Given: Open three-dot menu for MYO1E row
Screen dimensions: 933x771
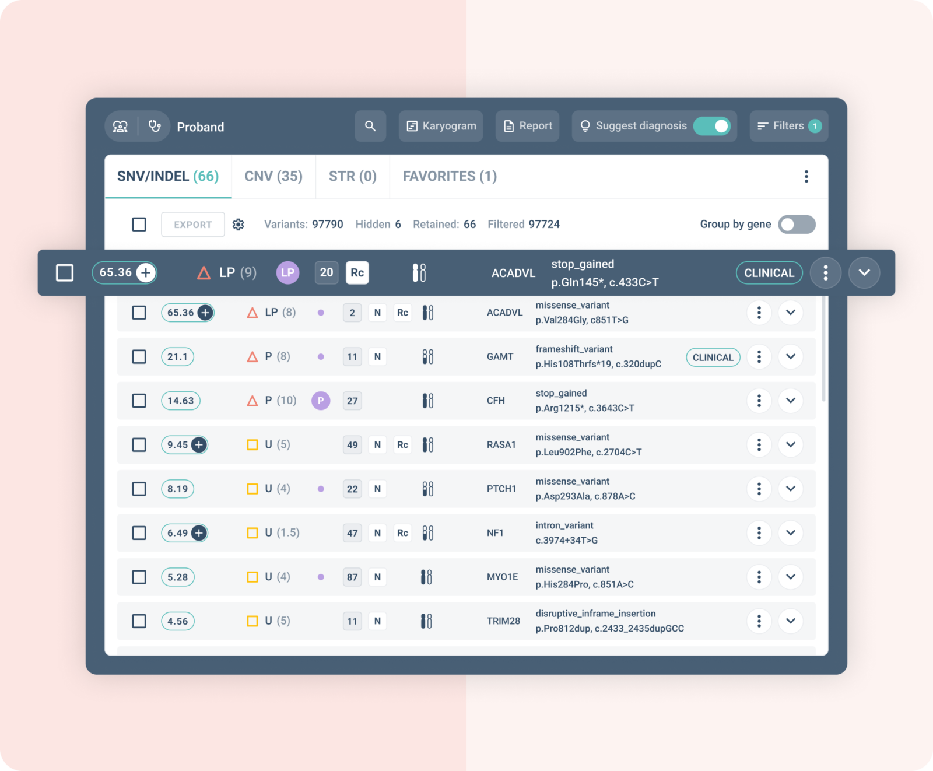Looking at the screenshot, I should 759,577.
